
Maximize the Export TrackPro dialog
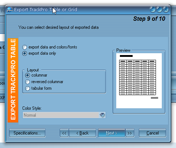(159, 9)
